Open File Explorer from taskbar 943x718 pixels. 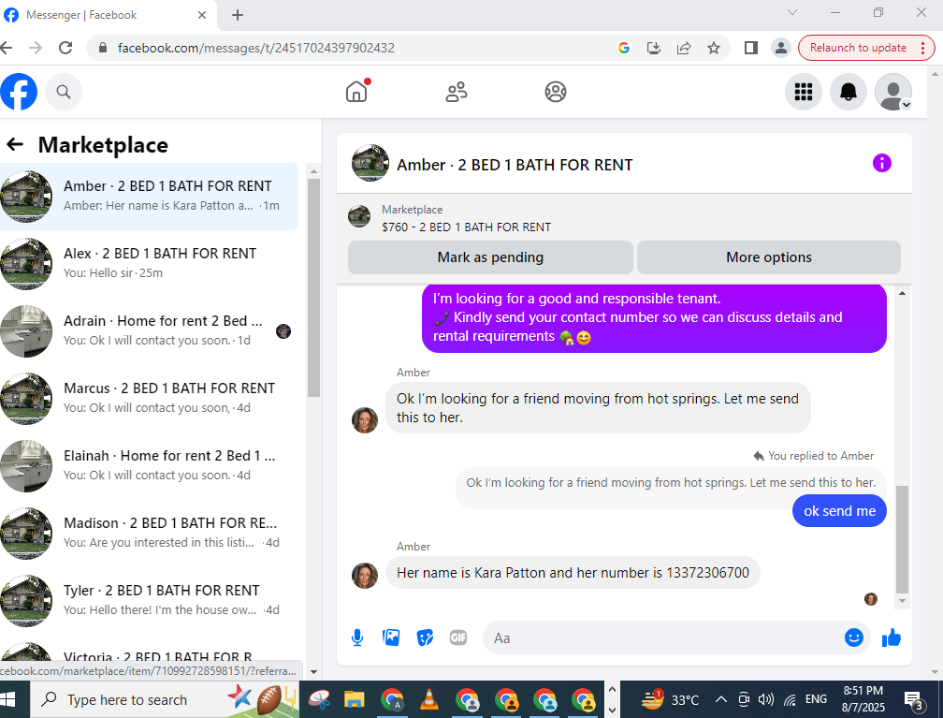click(x=355, y=700)
